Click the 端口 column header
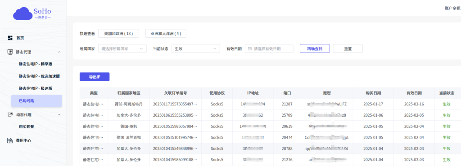The width and height of the screenshot is (461, 166). click(x=287, y=93)
